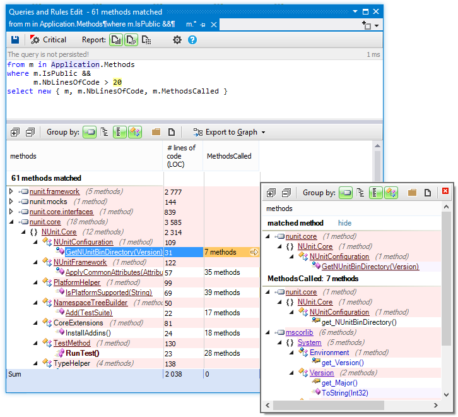This screenshot has height=417, width=458.
Task: Close the popup panel with the red X
Action: coord(445,191)
